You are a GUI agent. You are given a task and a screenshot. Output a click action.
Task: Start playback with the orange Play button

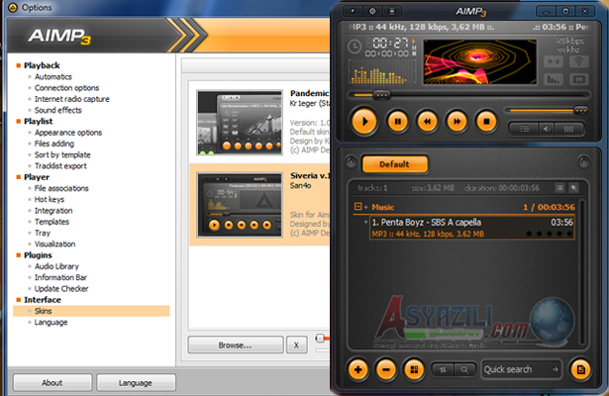(x=364, y=122)
